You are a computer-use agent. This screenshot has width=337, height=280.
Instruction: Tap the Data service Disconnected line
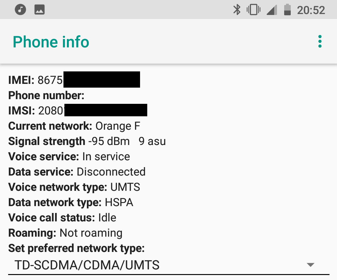tap(77, 172)
